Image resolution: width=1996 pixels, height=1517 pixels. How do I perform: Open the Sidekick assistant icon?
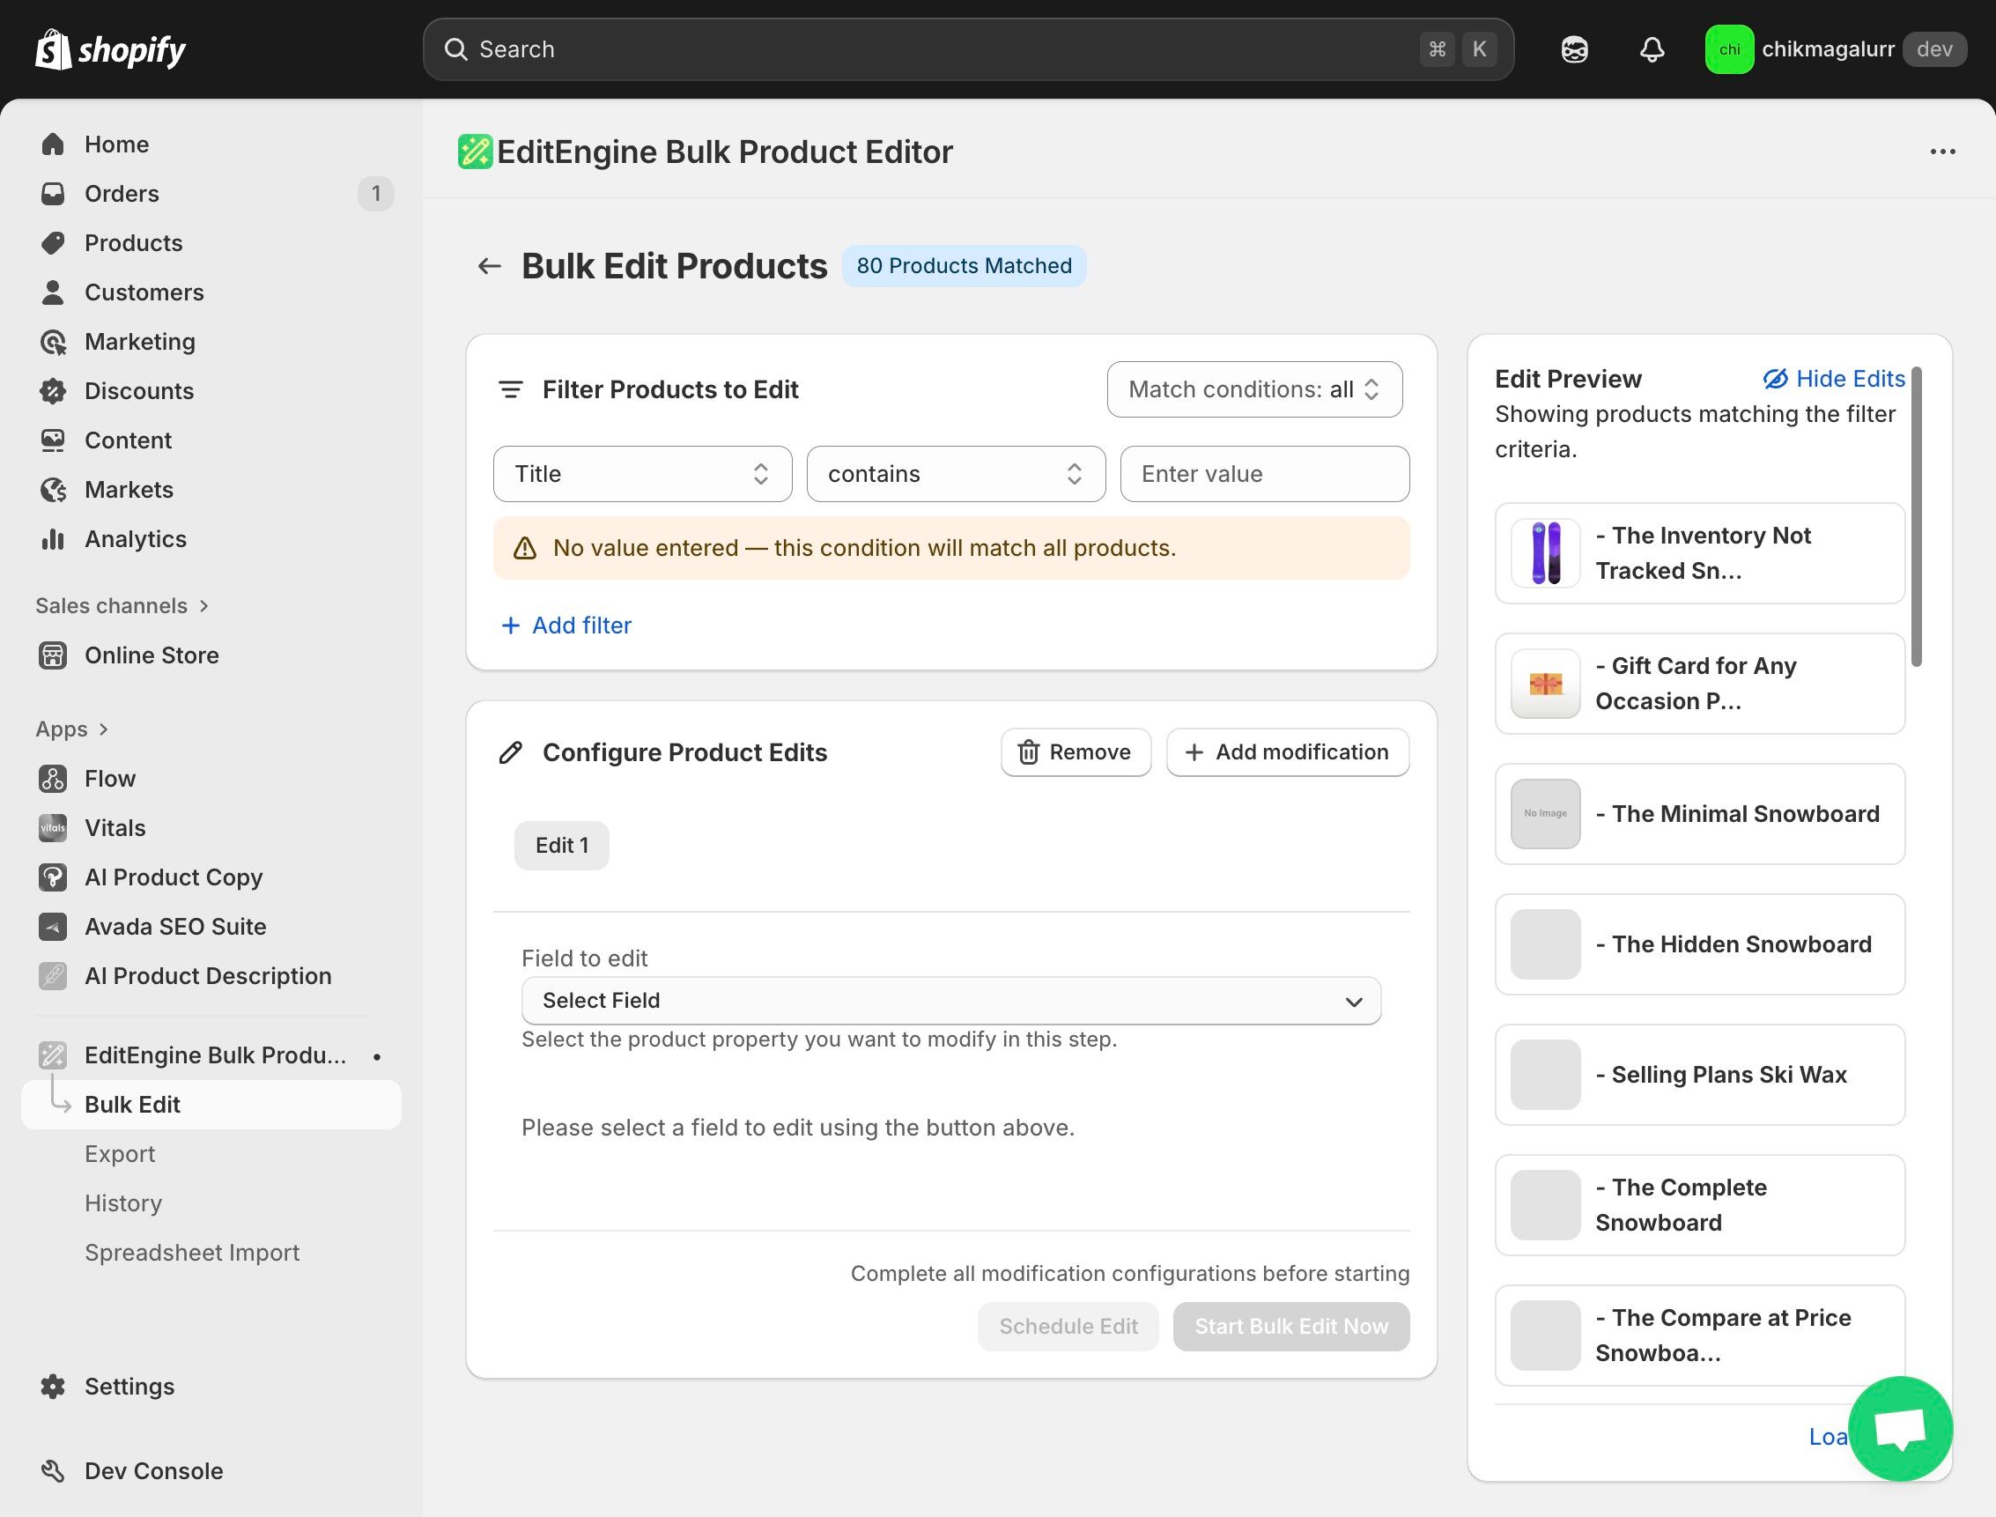1574,49
